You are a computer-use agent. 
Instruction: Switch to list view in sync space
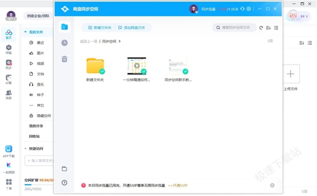coord(276,27)
